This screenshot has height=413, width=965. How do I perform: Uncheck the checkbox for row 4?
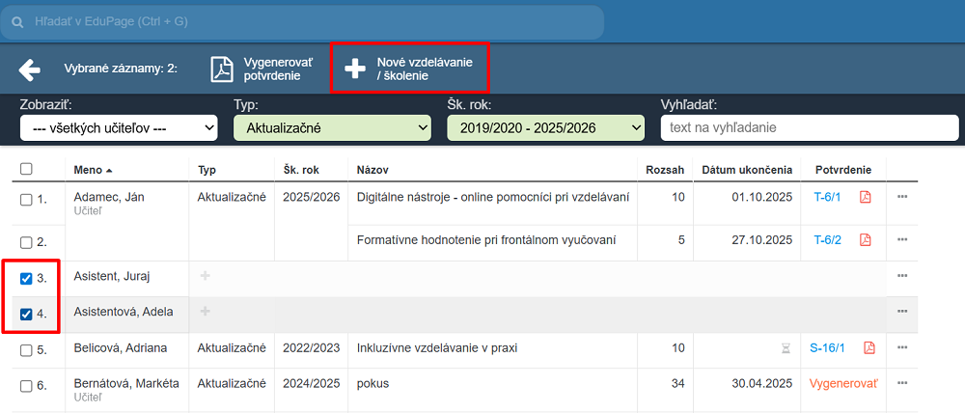(27, 314)
